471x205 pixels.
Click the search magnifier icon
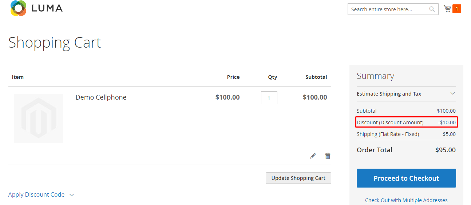point(432,9)
